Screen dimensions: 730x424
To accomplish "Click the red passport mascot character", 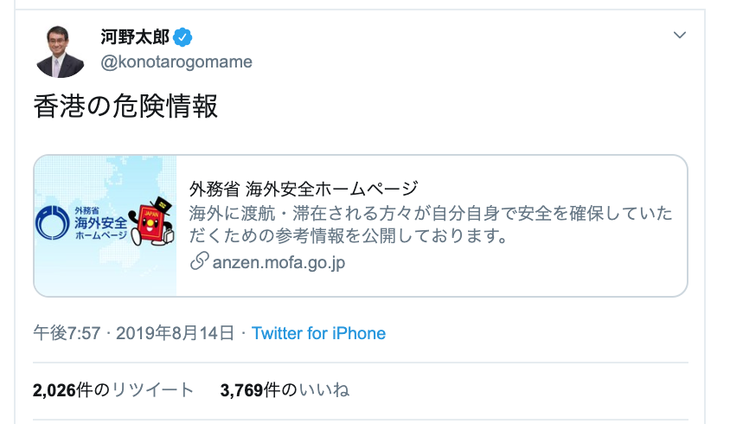I will [150, 225].
